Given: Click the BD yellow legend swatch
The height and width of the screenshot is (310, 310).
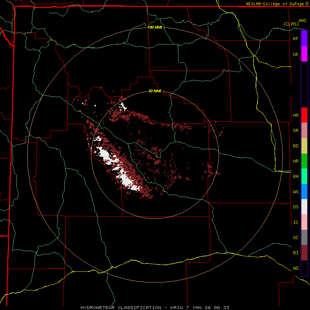Looking at the screenshot, I should pos(304,146).
